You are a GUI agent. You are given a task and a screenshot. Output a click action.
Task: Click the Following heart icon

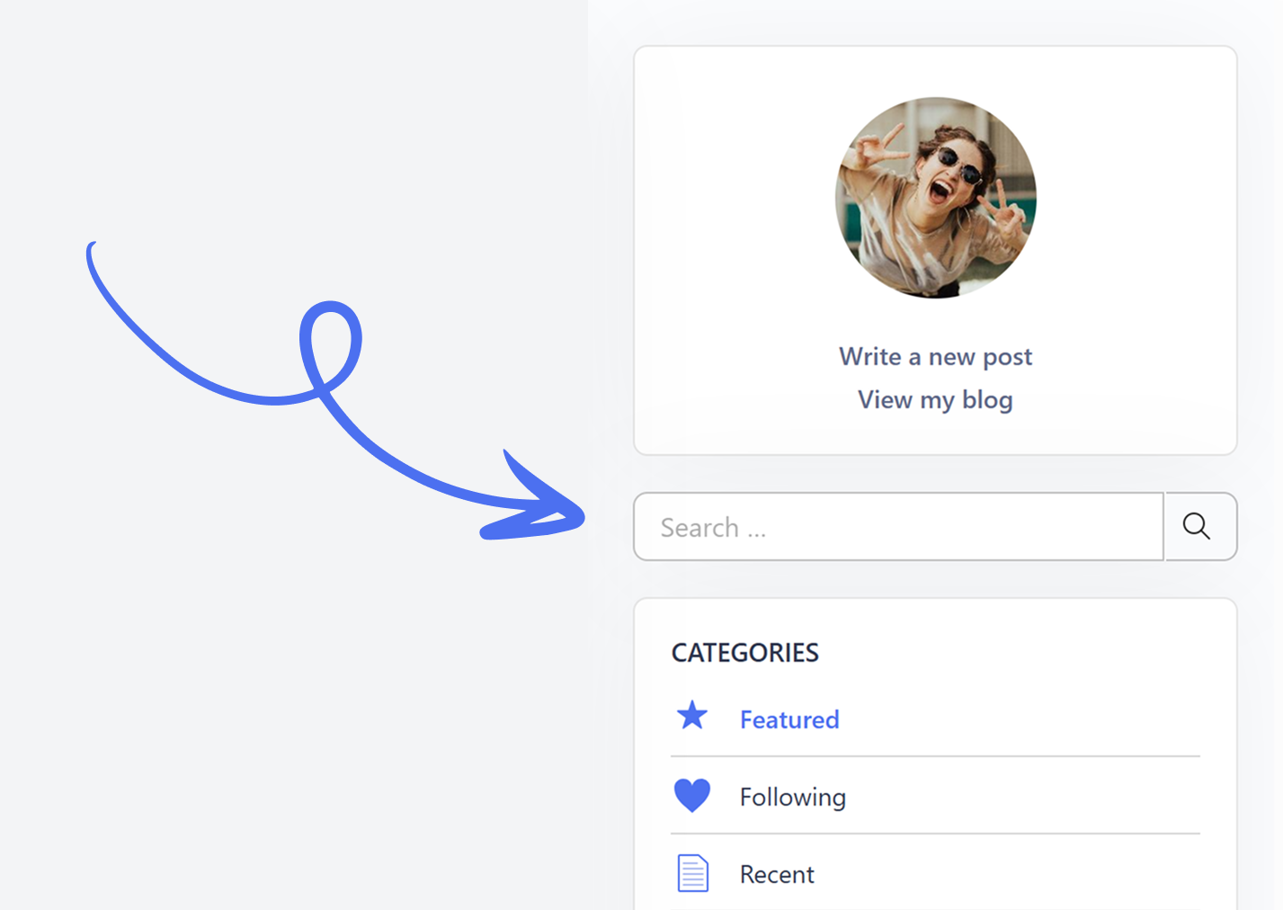pos(692,795)
